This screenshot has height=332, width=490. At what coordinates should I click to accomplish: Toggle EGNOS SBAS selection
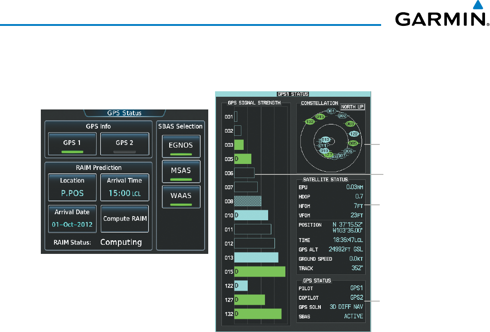(x=181, y=146)
